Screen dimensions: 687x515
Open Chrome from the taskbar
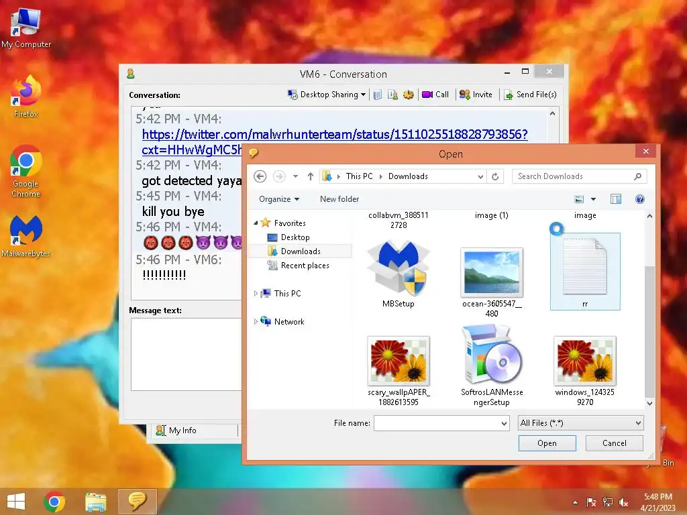(x=54, y=502)
